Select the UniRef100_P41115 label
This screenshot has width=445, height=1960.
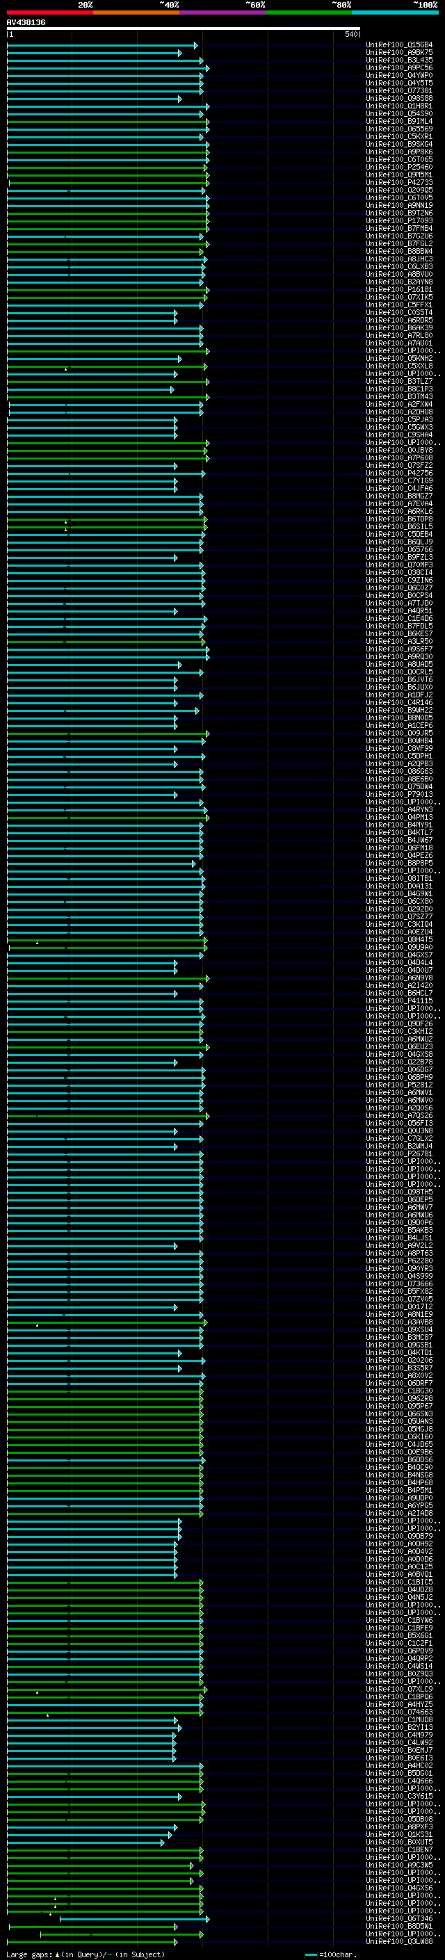(399, 1001)
